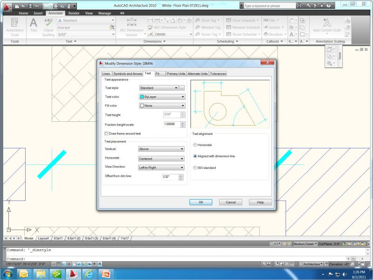Viewport: 373px width, 280px height.
Task: Open PowerPoint from the taskbar
Action: 105,274
